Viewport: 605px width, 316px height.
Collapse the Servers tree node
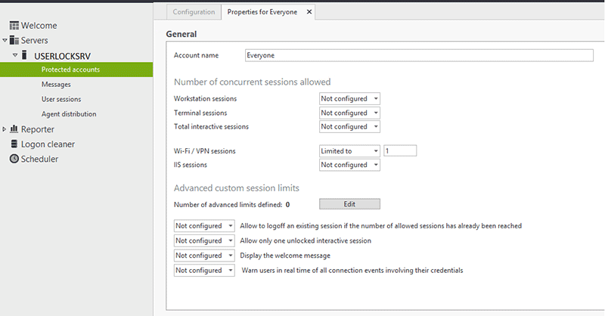pos(5,40)
